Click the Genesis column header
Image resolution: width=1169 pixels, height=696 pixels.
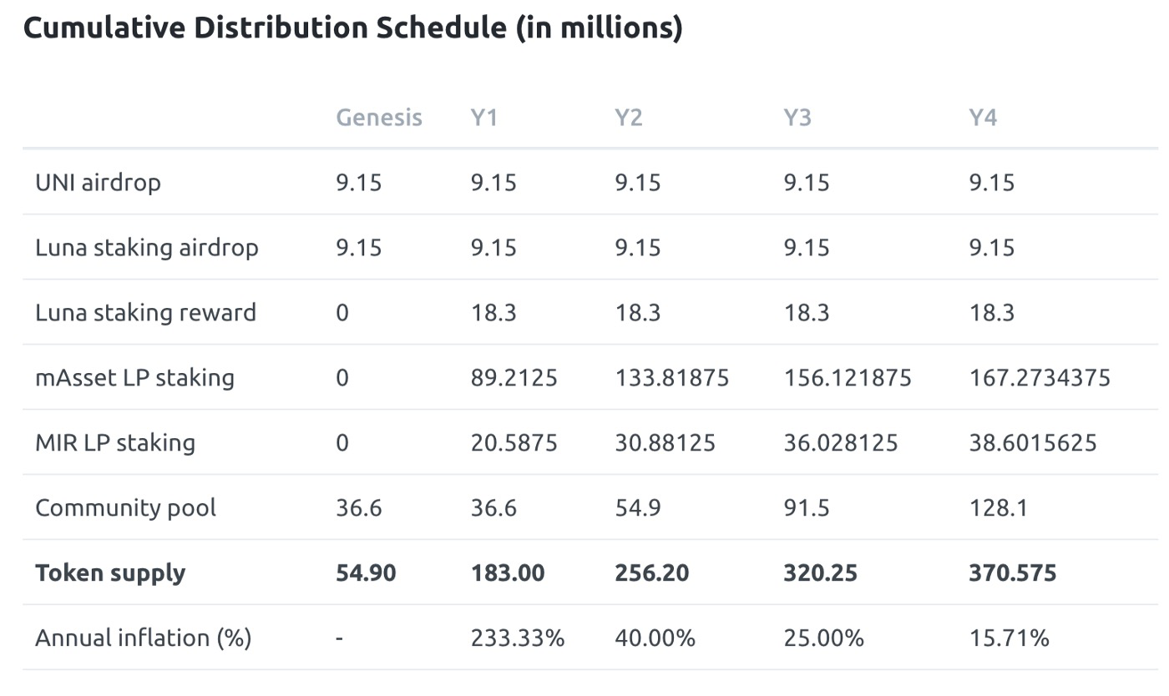tap(379, 118)
